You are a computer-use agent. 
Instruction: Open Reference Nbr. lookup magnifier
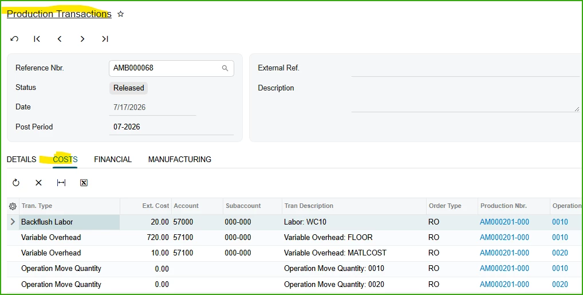pyautogui.click(x=225, y=68)
